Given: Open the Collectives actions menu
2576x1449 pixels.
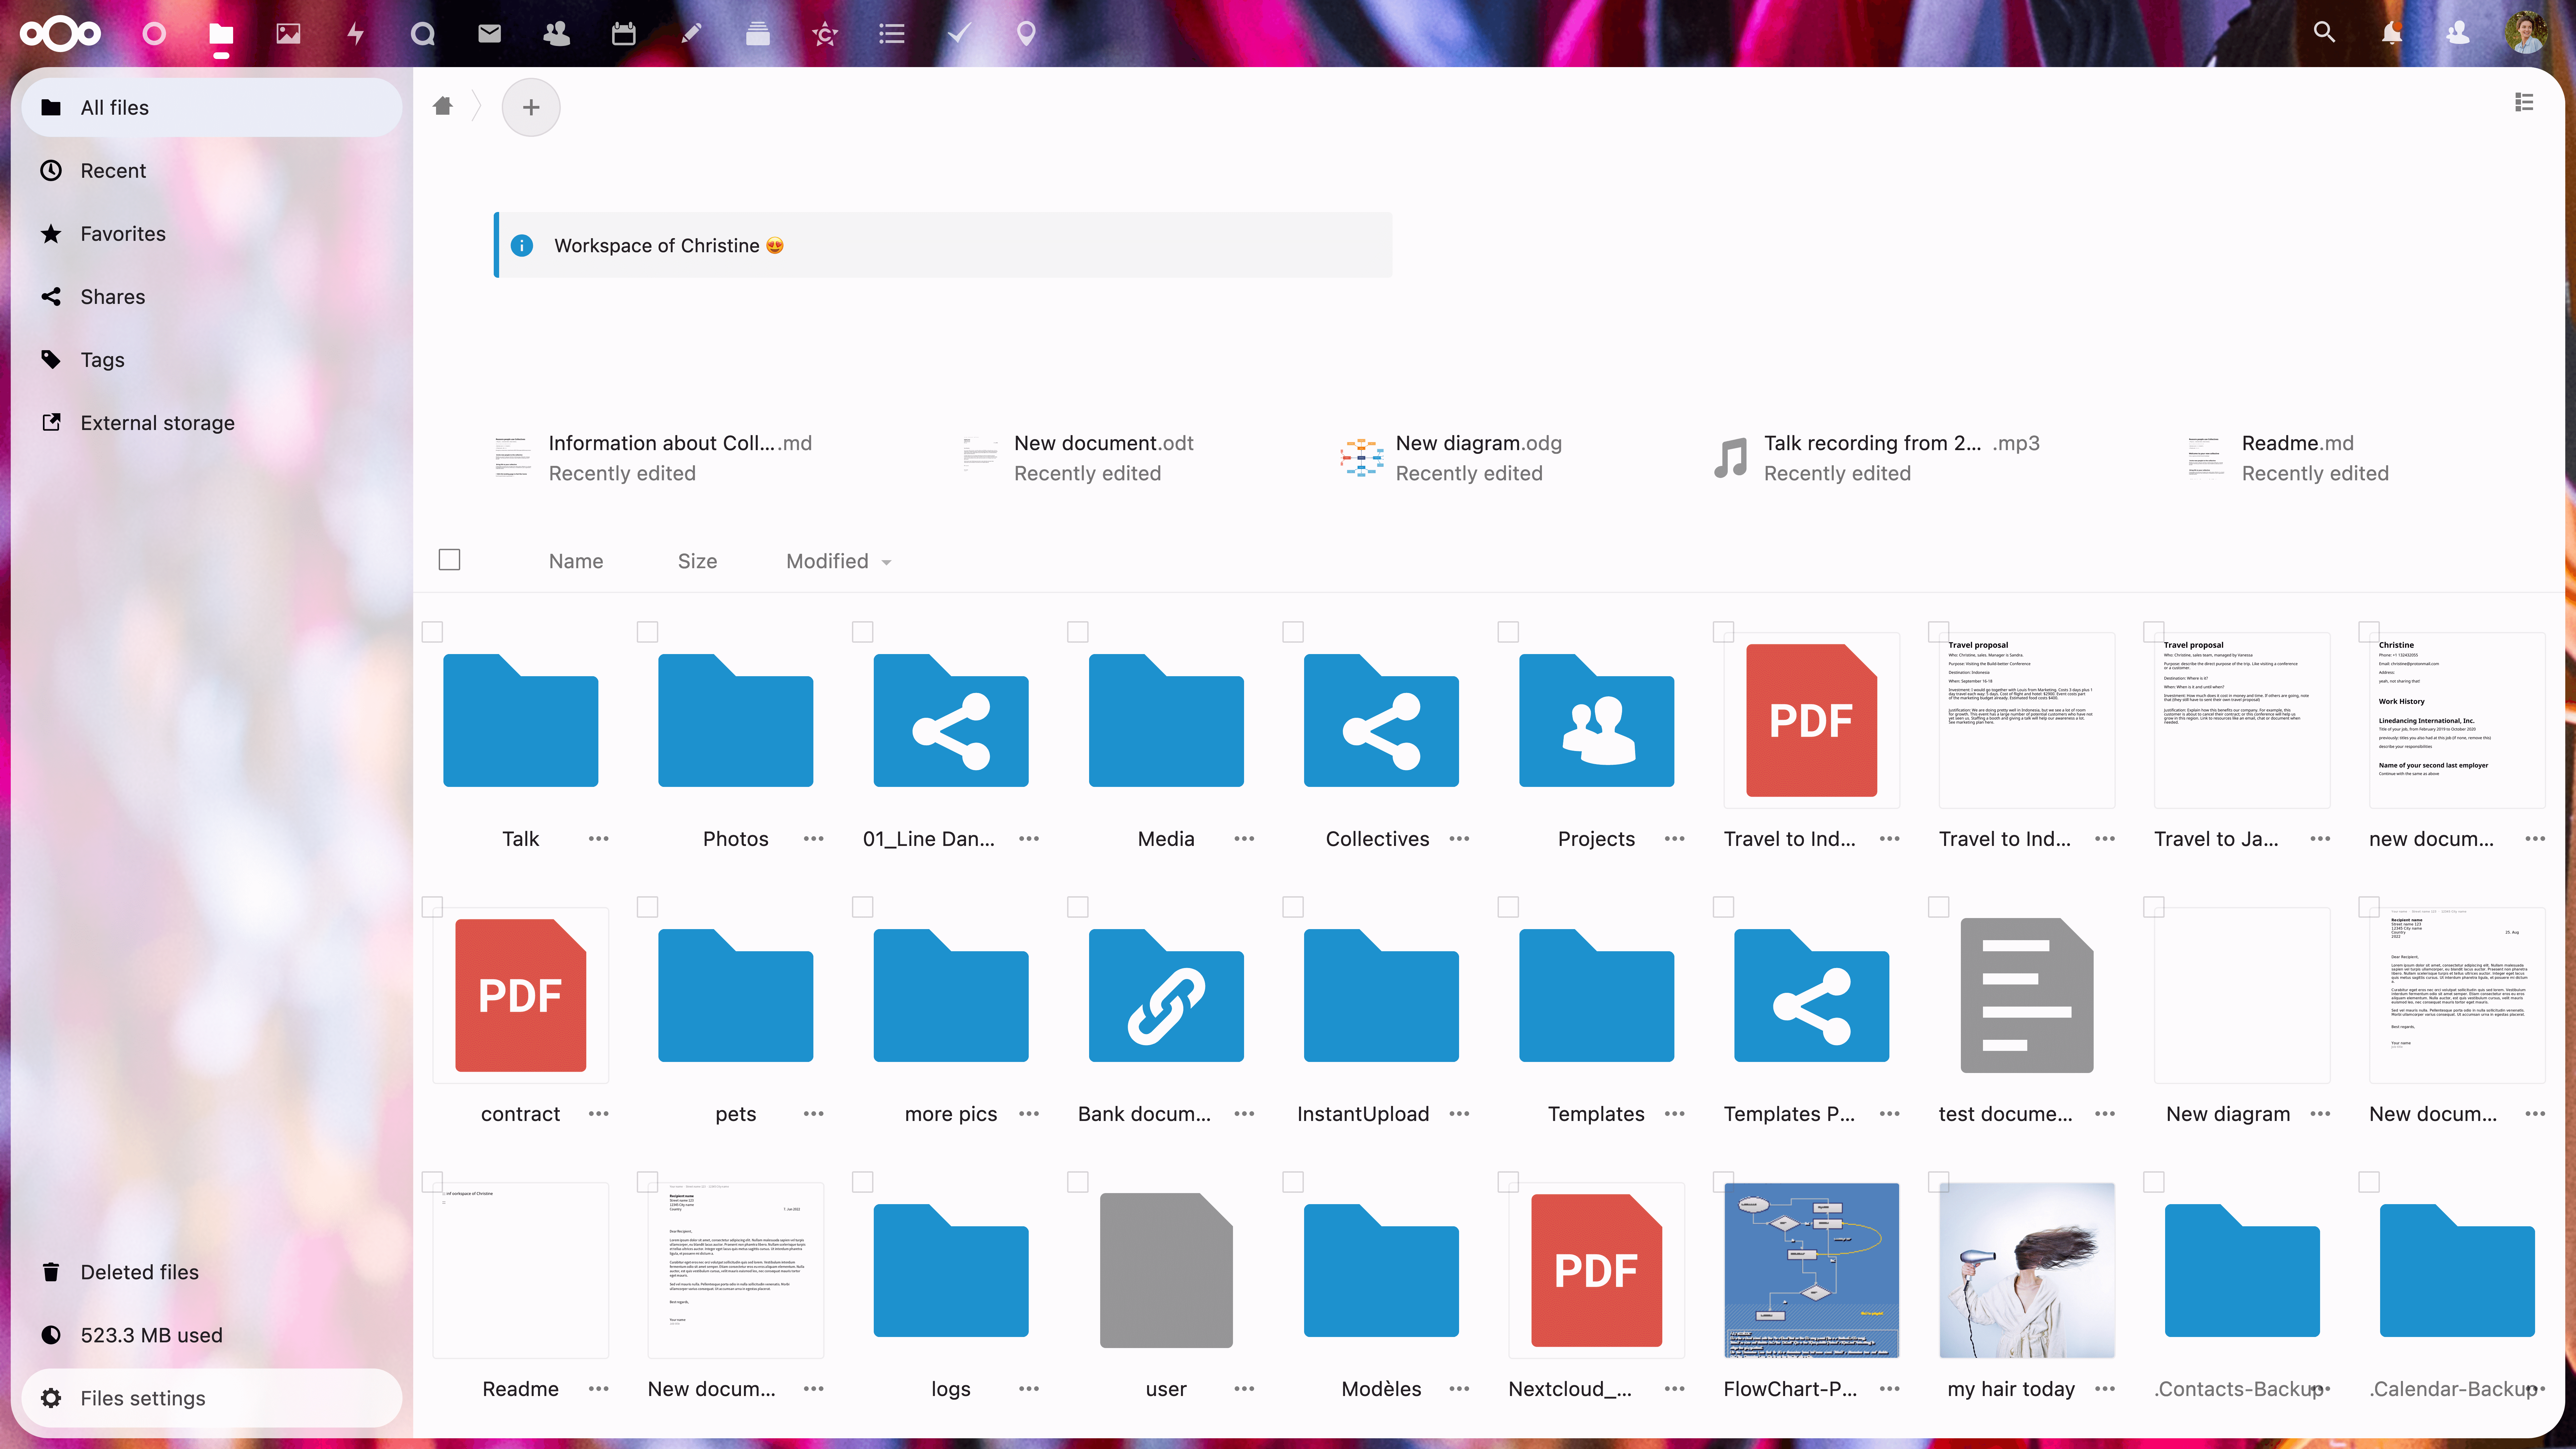Looking at the screenshot, I should click(x=1459, y=839).
